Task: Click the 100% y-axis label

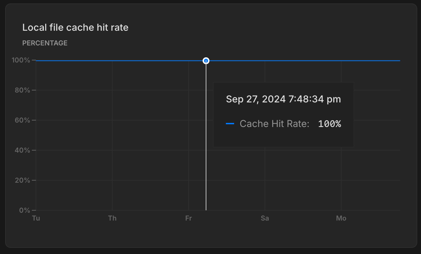Action: pos(21,60)
